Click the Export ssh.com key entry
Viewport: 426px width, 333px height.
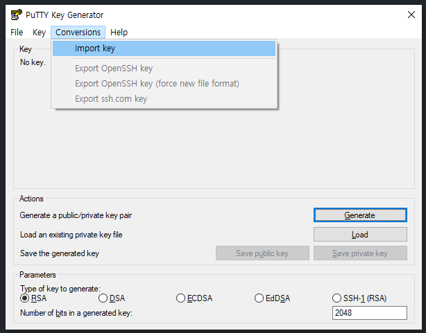tap(111, 99)
